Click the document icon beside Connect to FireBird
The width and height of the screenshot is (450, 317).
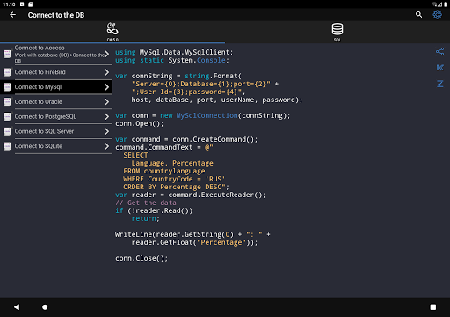pyautogui.click(x=7, y=72)
